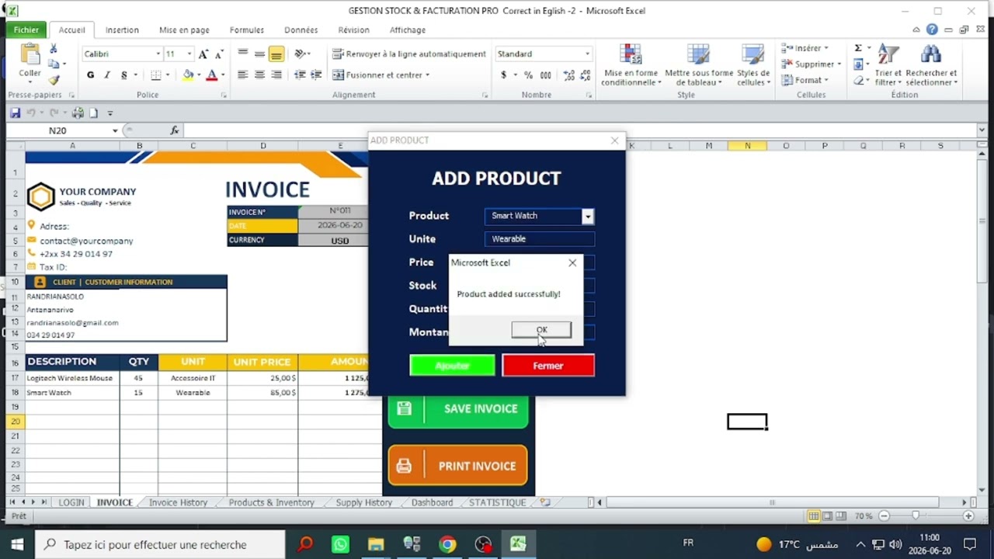Click the increase font size icon
This screenshot has height=559, width=994.
click(x=203, y=54)
